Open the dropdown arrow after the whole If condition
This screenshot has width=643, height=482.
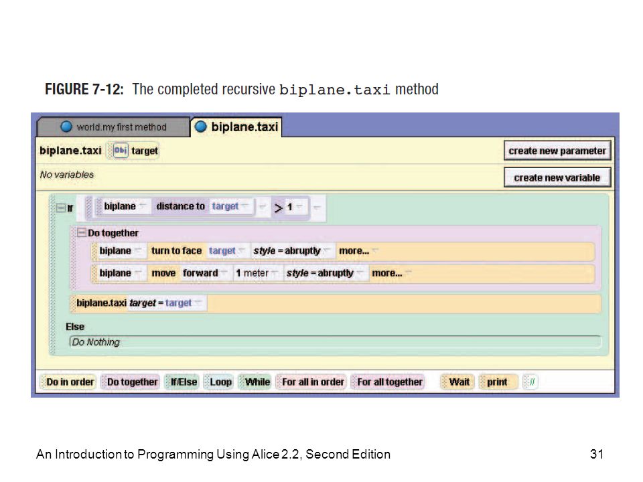(317, 208)
